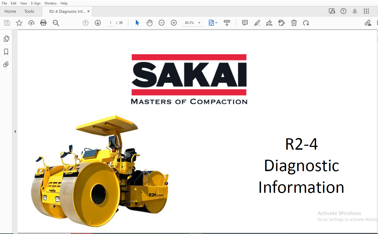Open the page thumbnails panel
This screenshot has height=234, width=378.
click(6, 39)
